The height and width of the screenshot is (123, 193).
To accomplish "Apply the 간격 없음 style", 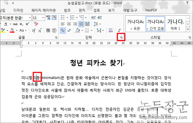I will click(x=155, y=24).
